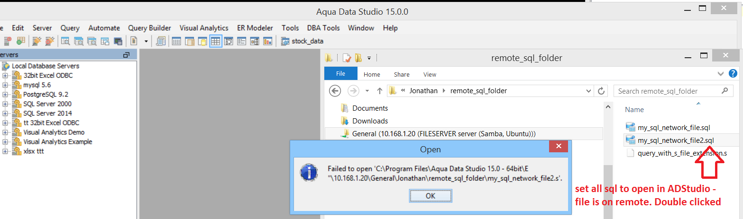Image resolution: width=743 pixels, height=219 pixels.
Task: Open the stock_data connection icon in toolbar
Action: coord(285,41)
